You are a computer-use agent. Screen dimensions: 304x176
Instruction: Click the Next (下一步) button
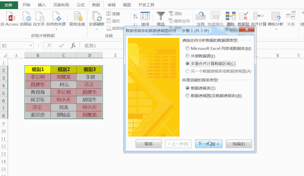click(x=208, y=144)
